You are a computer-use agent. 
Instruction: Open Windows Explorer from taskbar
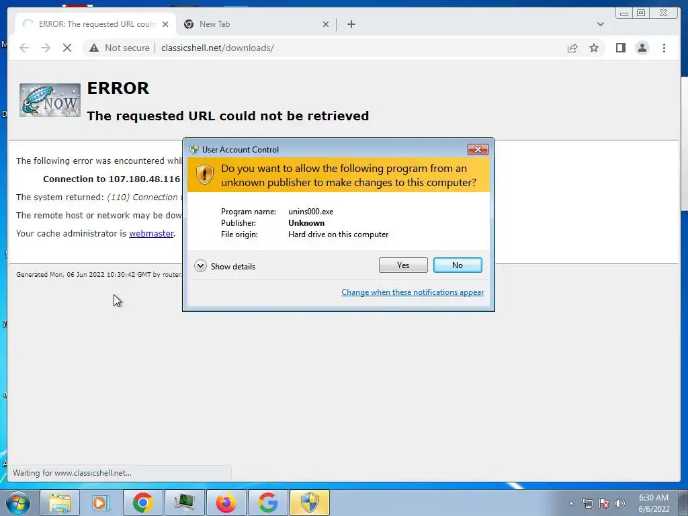[60, 503]
